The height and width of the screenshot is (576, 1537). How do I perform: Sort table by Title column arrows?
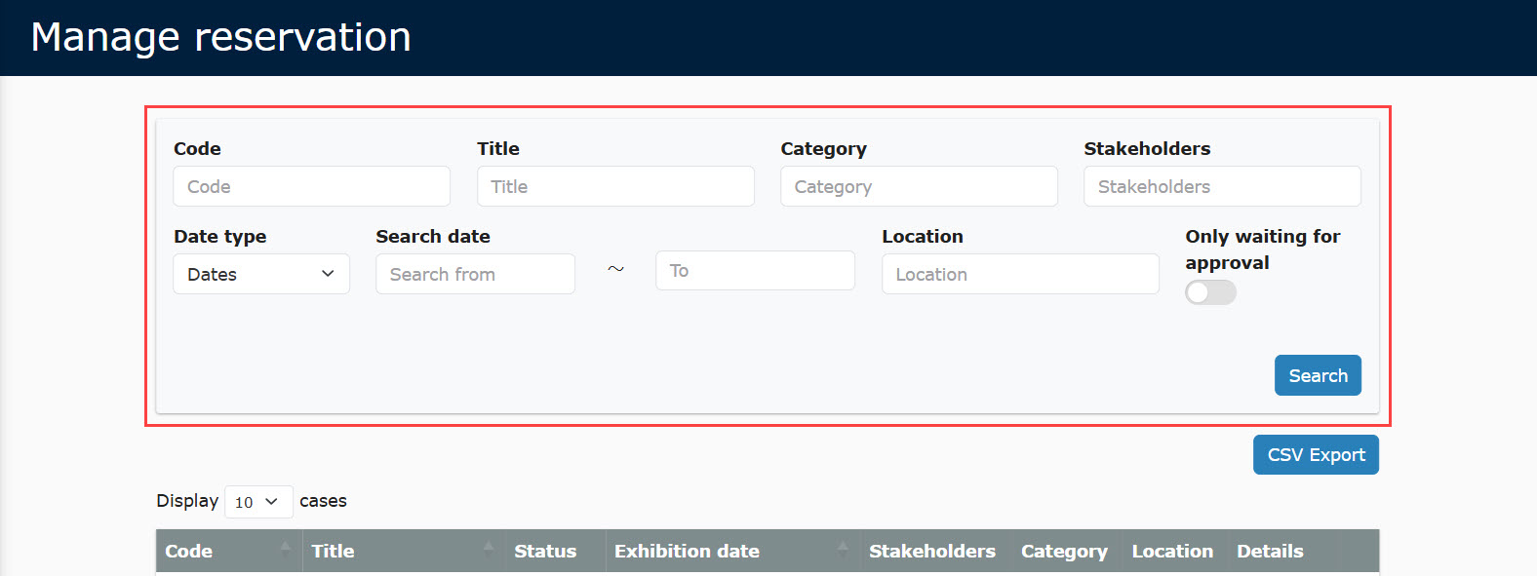[x=488, y=550]
